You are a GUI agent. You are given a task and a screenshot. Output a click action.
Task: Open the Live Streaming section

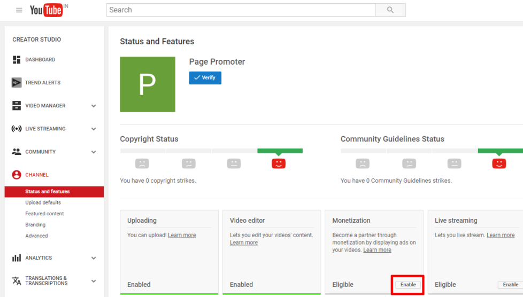(45, 129)
